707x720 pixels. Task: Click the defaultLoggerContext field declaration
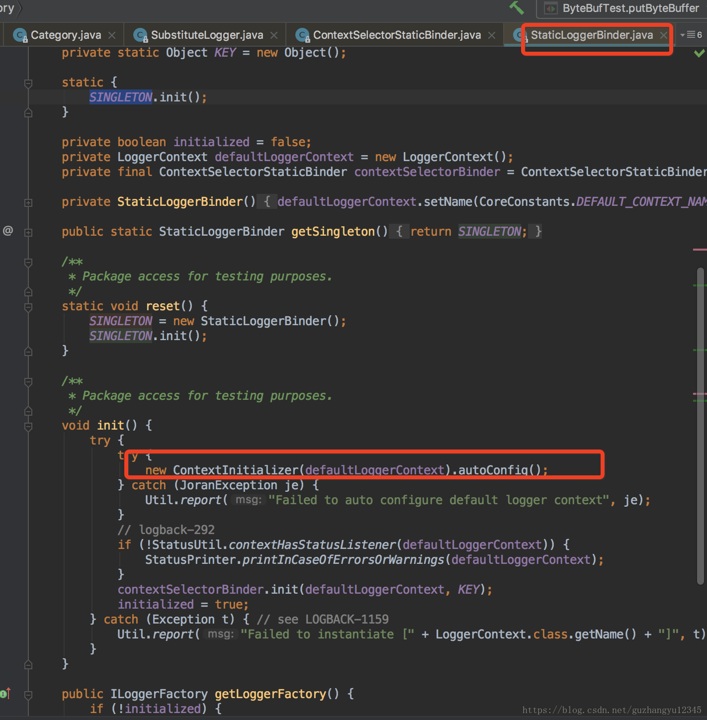point(284,157)
